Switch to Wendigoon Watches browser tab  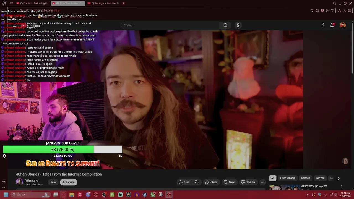pos(103,4)
